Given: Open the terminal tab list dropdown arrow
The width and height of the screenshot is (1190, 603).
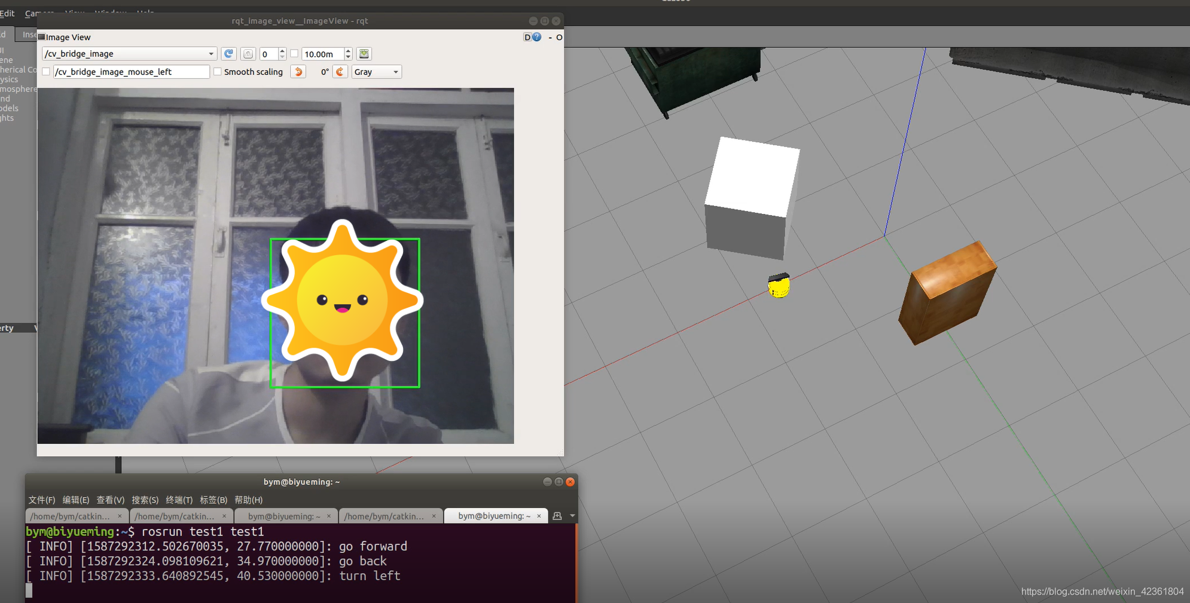Looking at the screenshot, I should pyautogui.click(x=572, y=516).
